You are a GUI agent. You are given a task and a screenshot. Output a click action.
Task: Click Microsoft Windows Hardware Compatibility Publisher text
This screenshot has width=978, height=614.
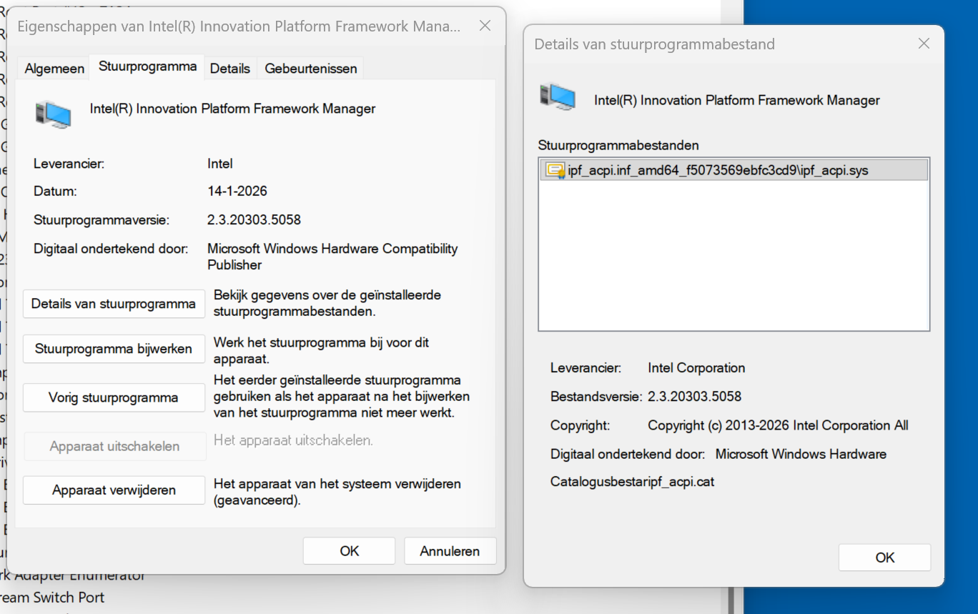(x=332, y=257)
